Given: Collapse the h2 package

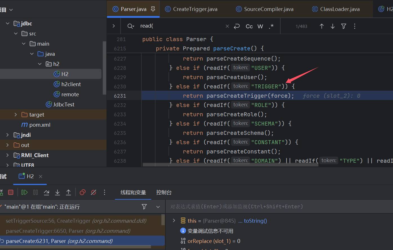Looking at the screenshot, I should tap(40, 64).
